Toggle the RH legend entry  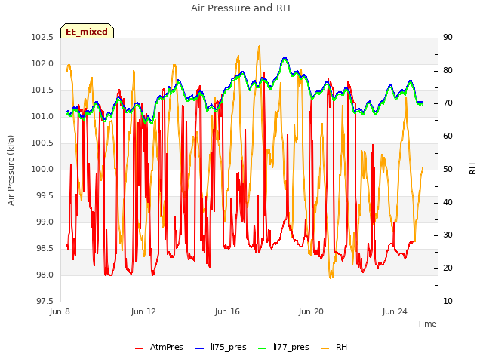pos(334,347)
